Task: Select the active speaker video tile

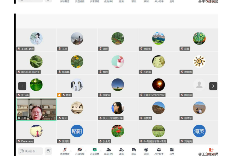Action: tap(36, 109)
